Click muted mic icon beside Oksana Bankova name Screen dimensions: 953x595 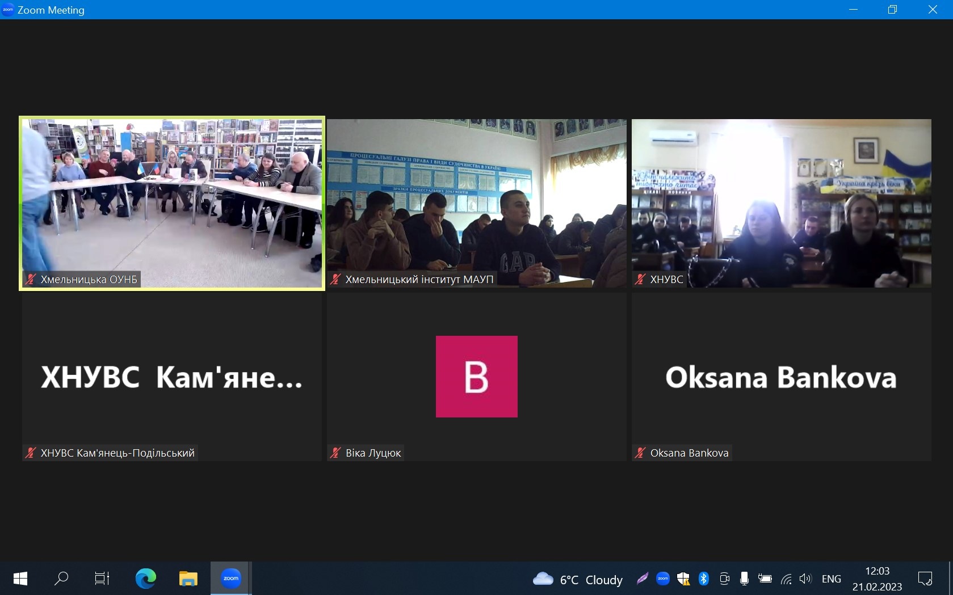640,453
